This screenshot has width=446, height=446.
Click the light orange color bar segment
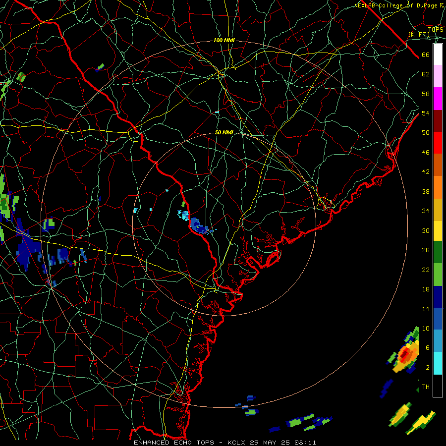(x=438, y=187)
